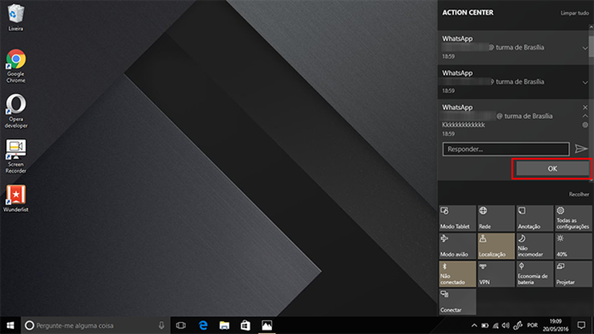Toggle Não incomodar quiet hours
Viewport: 594px width, 334px height.
click(534, 246)
